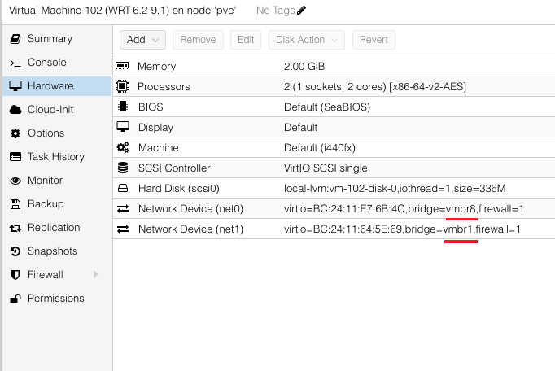Viewport: 555px width, 371px height.
Task: Click the 'VirtIO SCSI single' value
Action: [x=326, y=168]
